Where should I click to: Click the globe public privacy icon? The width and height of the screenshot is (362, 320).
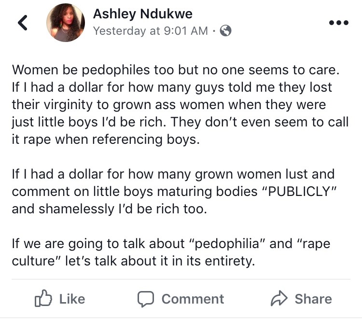coord(225,31)
